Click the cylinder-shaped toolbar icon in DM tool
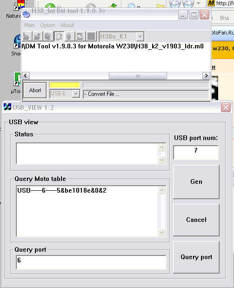This screenshot has height=288, width=234. (x=69, y=36)
